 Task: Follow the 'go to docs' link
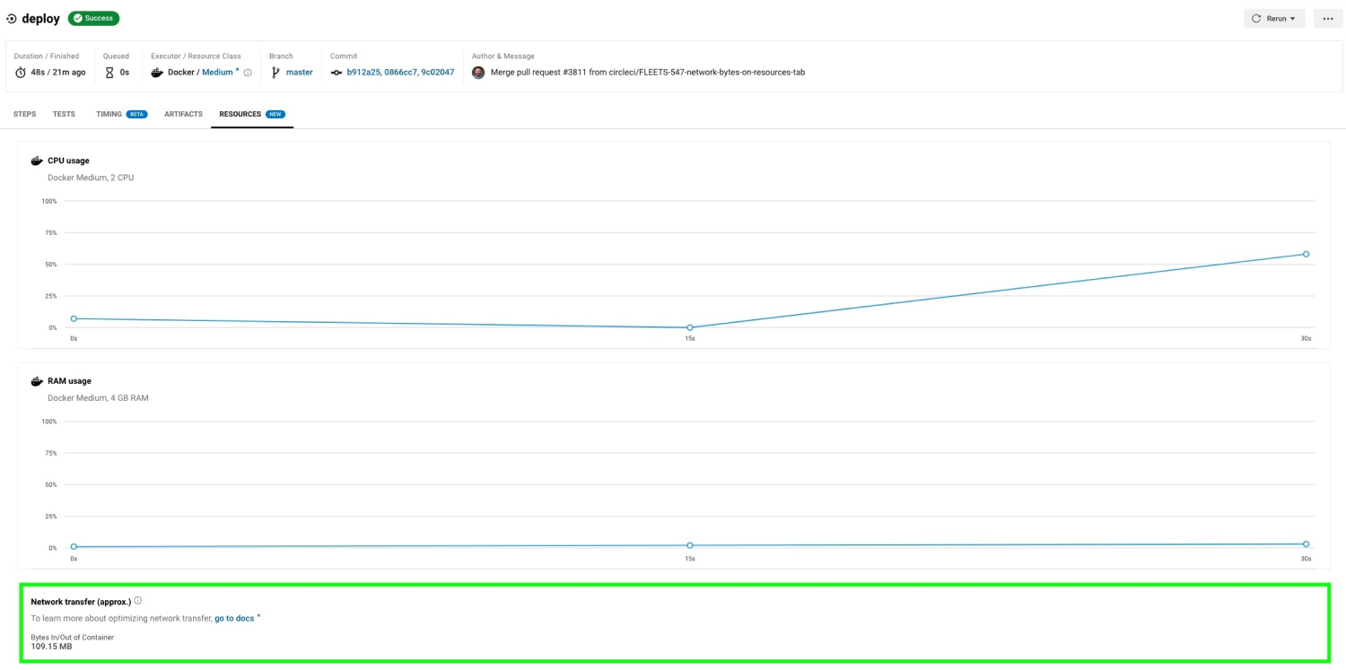pyautogui.click(x=236, y=619)
